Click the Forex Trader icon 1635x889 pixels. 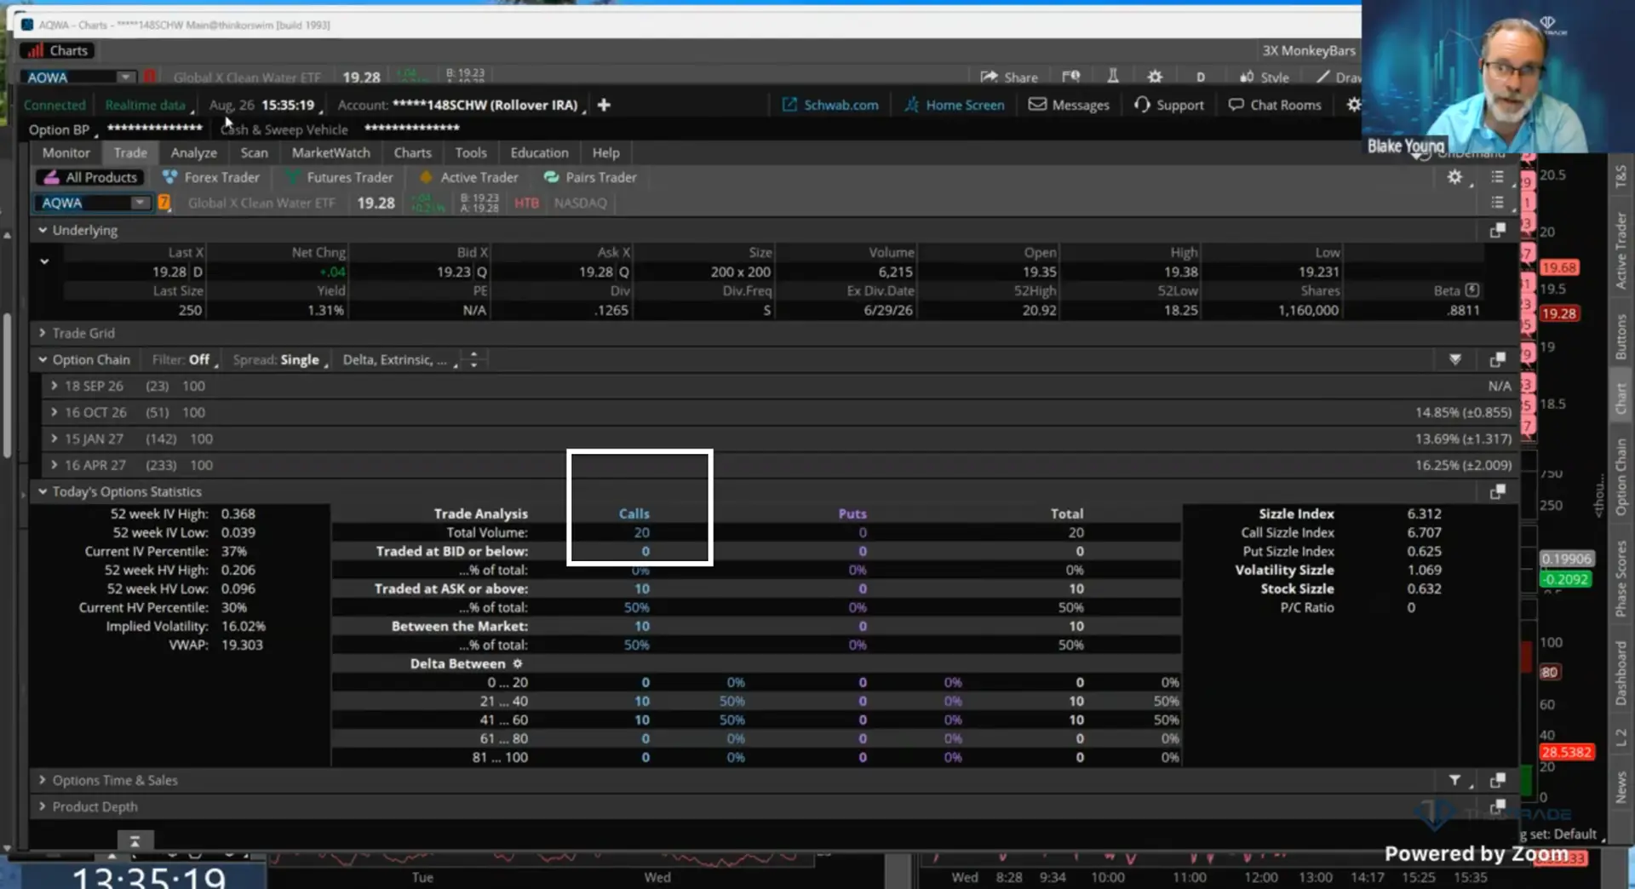pyautogui.click(x=169, y=177)
